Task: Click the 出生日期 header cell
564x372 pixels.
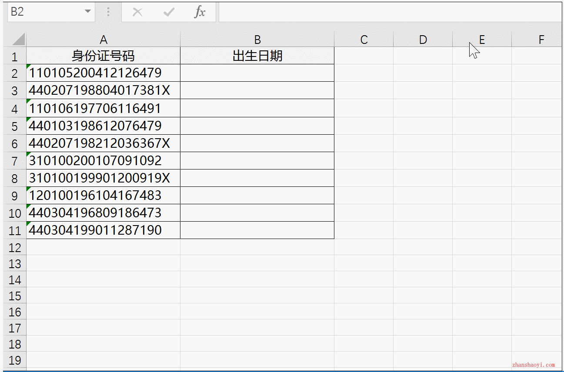Action: pos(257,56)
